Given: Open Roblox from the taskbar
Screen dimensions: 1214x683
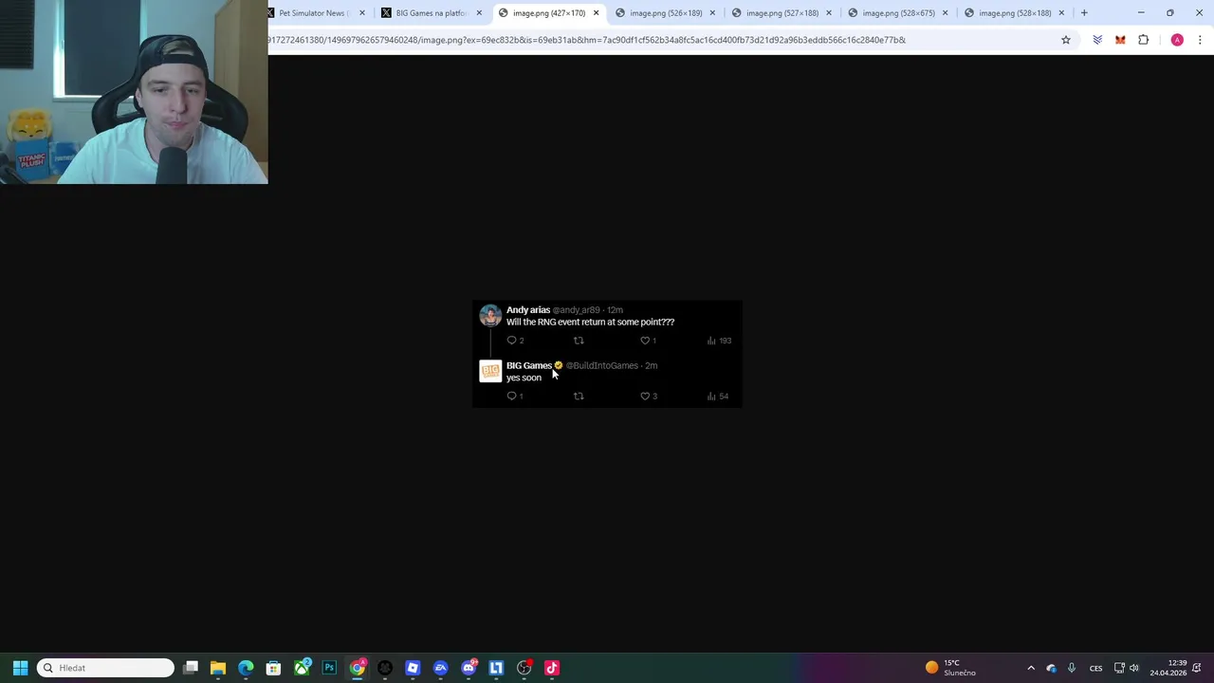Looking at the screenshot, I should pyautogui.click(x=413, y=668).
